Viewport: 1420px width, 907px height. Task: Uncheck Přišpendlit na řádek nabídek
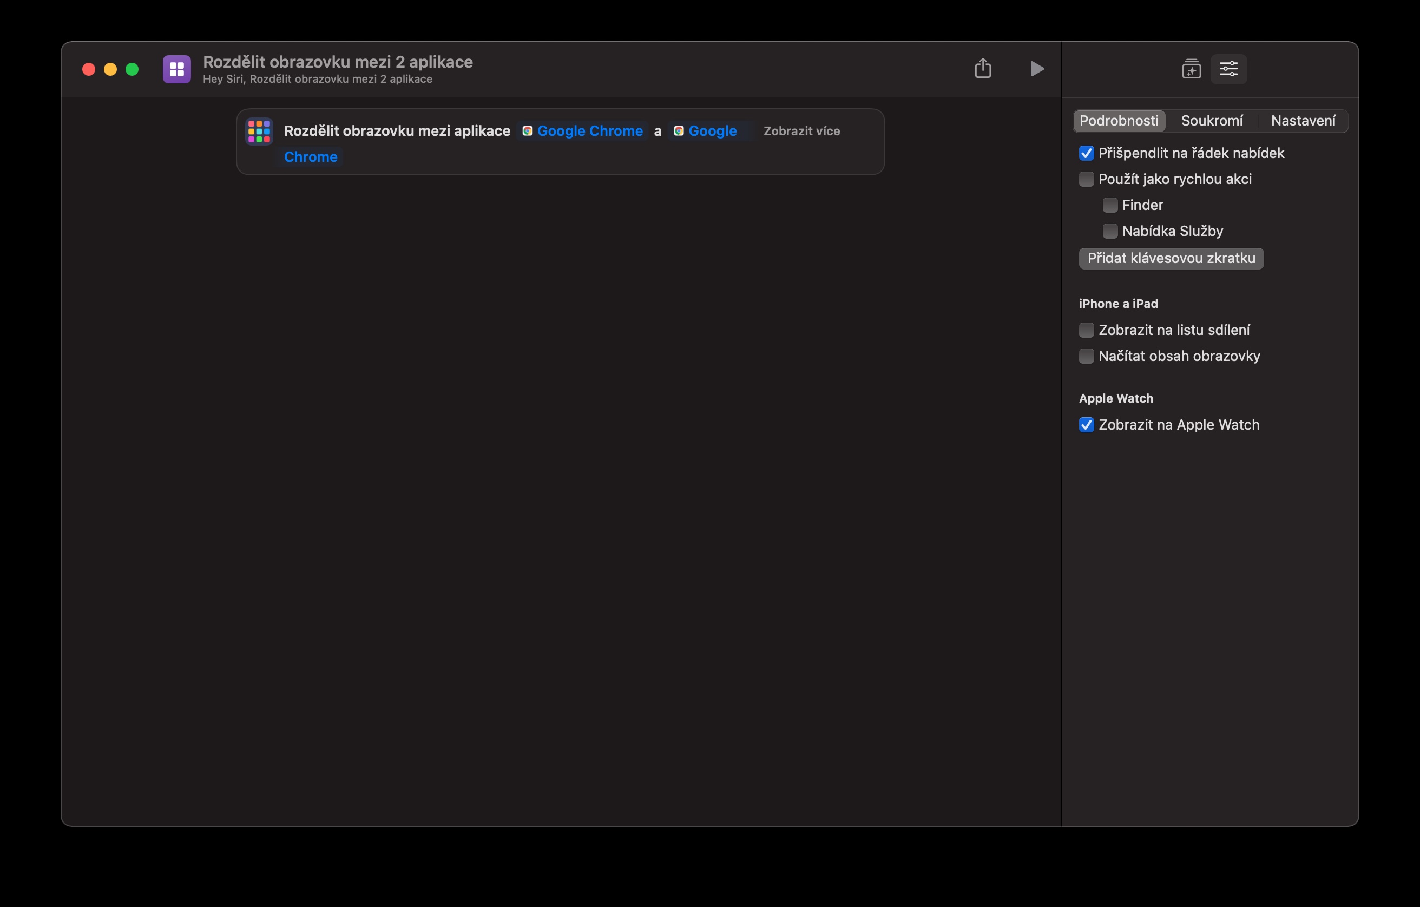click(1086, 153)
